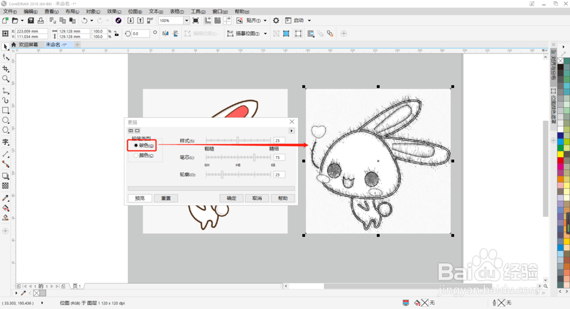The image size is (570, 309).
Task: Click the 取消 button
Action: pos(257,198)
